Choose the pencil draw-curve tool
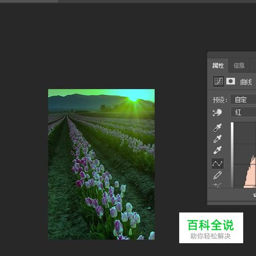The width and height of the screenshot is (256, 256). click(217, 175)
